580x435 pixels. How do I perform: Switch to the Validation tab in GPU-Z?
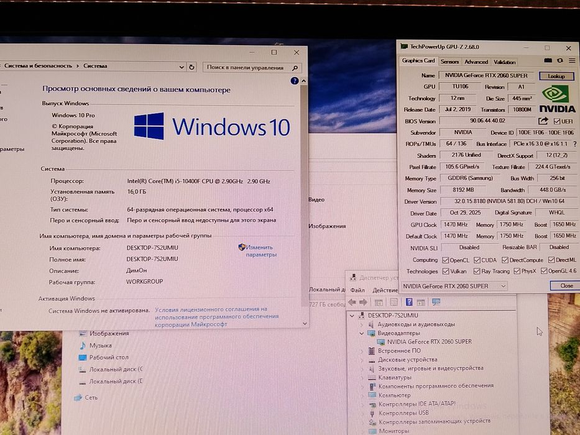click(505, 62)
